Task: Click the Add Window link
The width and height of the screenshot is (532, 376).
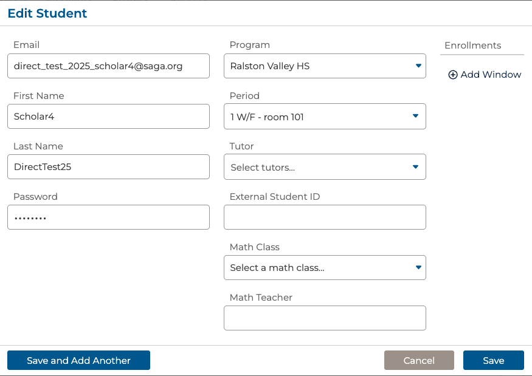Action: coord(491,75)
